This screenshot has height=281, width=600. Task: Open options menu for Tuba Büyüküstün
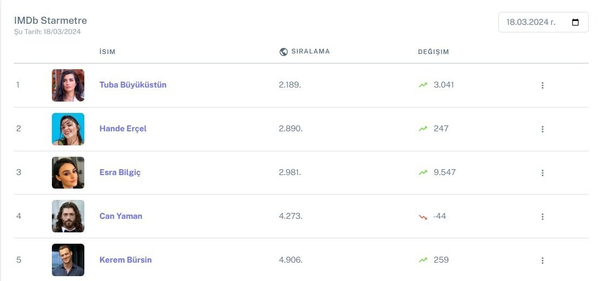click(542, 85)
